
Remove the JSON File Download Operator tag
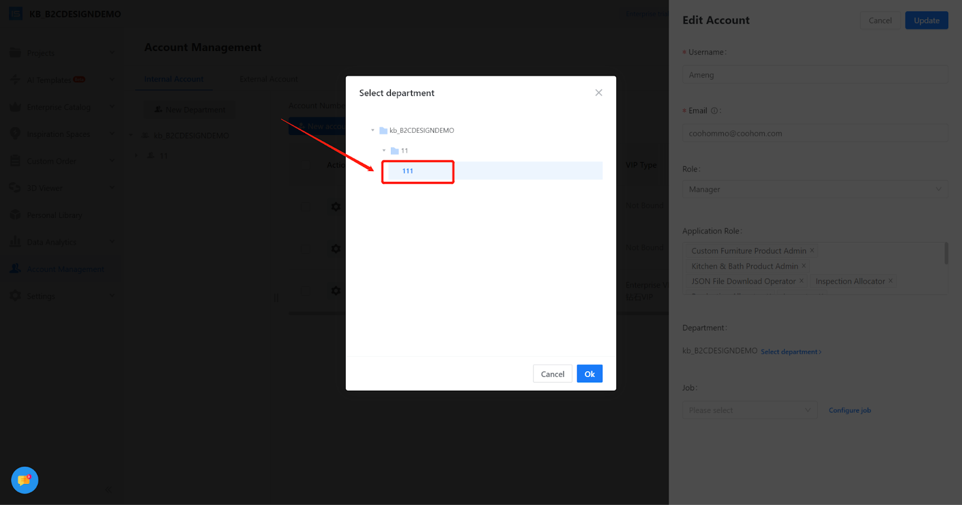pyautogui.click(x=801, y=280)
